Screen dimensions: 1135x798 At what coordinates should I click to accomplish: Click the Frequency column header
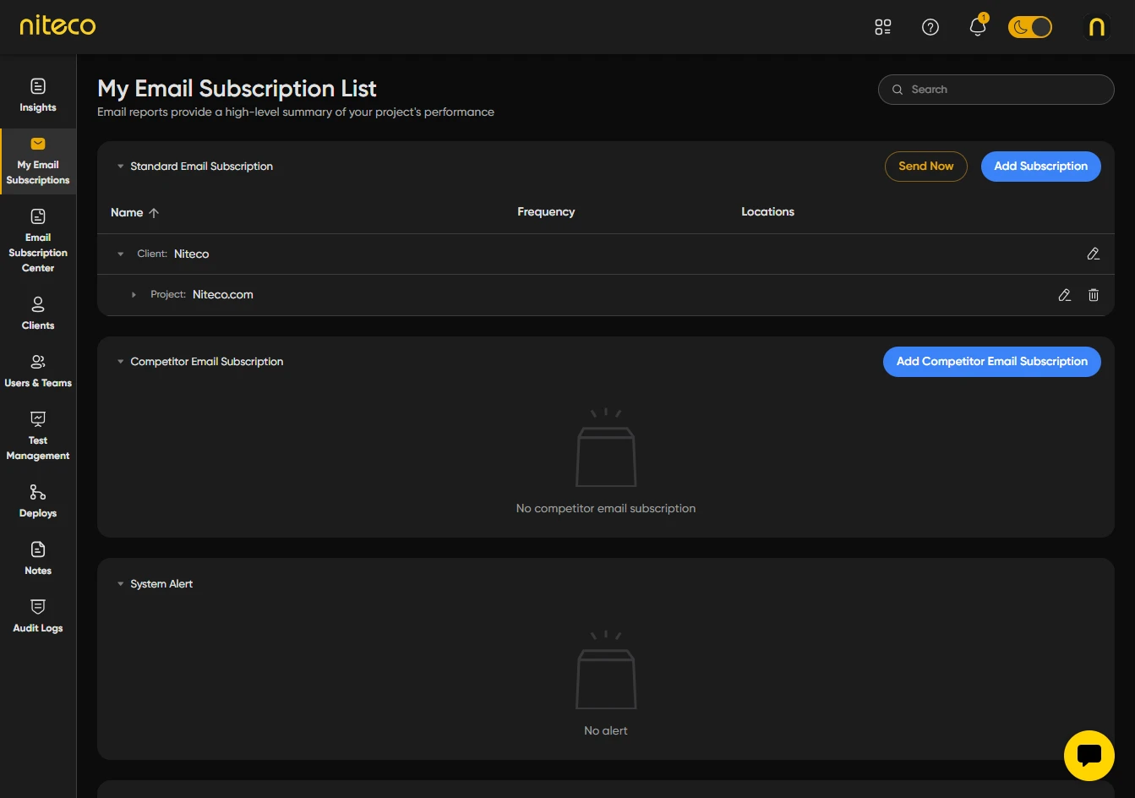[x=546, y=212]
